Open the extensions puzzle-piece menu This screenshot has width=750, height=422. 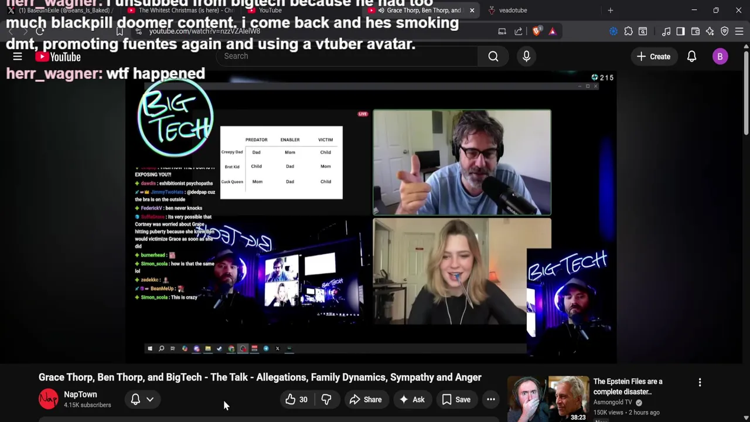(628, 31)
